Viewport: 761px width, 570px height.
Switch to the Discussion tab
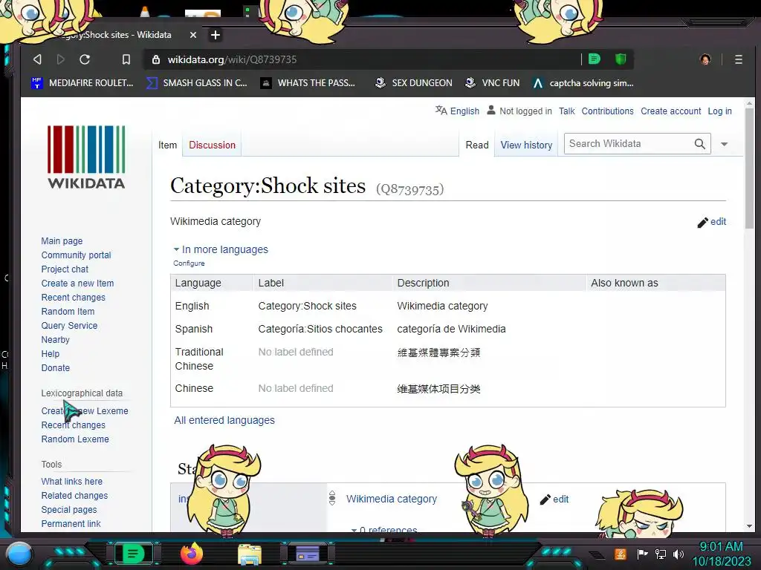coord(212,145)
